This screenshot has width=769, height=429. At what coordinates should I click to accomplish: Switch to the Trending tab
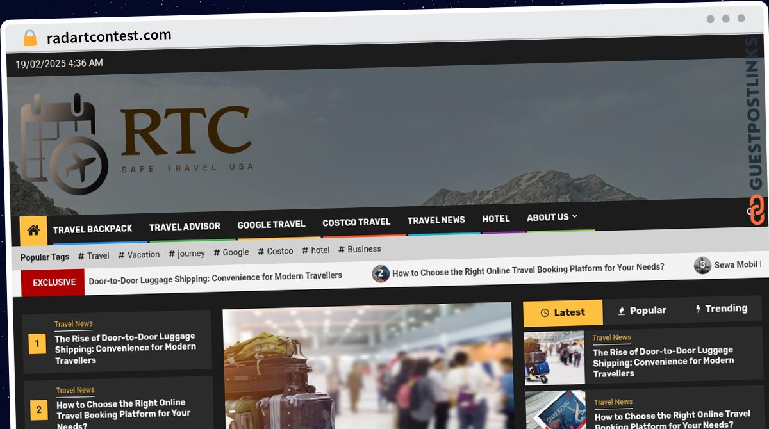[721, 309]
